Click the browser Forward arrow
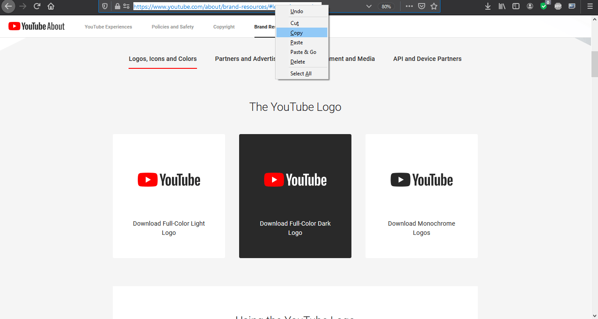Screen dimensions: 598x319 (x=23, y=6)
